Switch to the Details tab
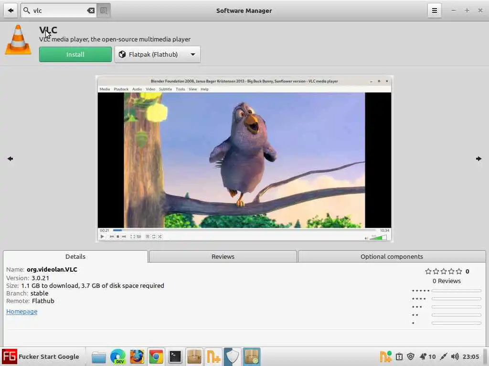The height and width of the screenshot is (366, 489). (75, 256)
